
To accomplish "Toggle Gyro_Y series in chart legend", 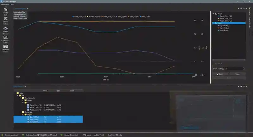I will coord(133,17).
